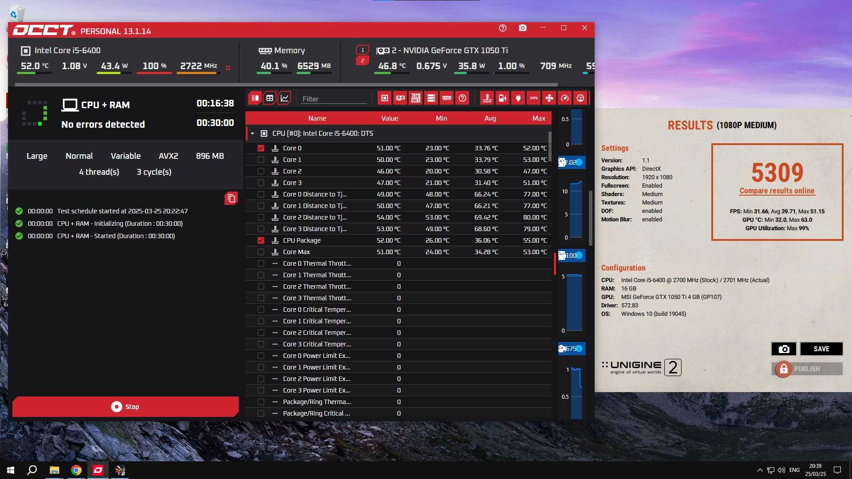The width and height of the screenshot is (852, 479).
Task: Click the 5309 benchmark score
Action: pyautogui.click(x=777, y=173)
